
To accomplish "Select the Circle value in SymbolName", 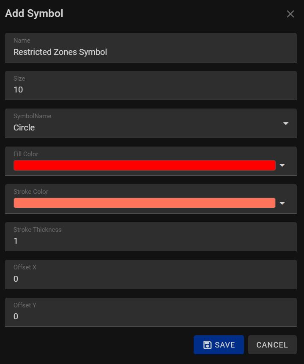I will click(24, 128).
